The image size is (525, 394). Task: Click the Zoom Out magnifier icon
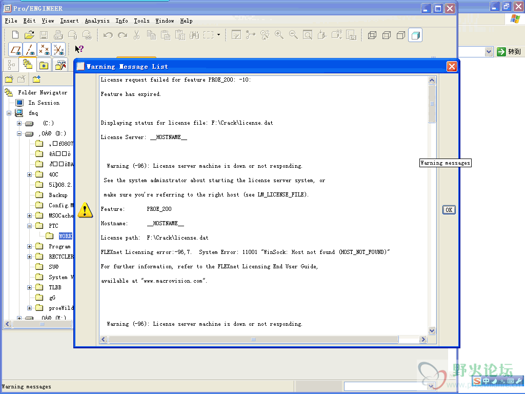coord(293,35)
